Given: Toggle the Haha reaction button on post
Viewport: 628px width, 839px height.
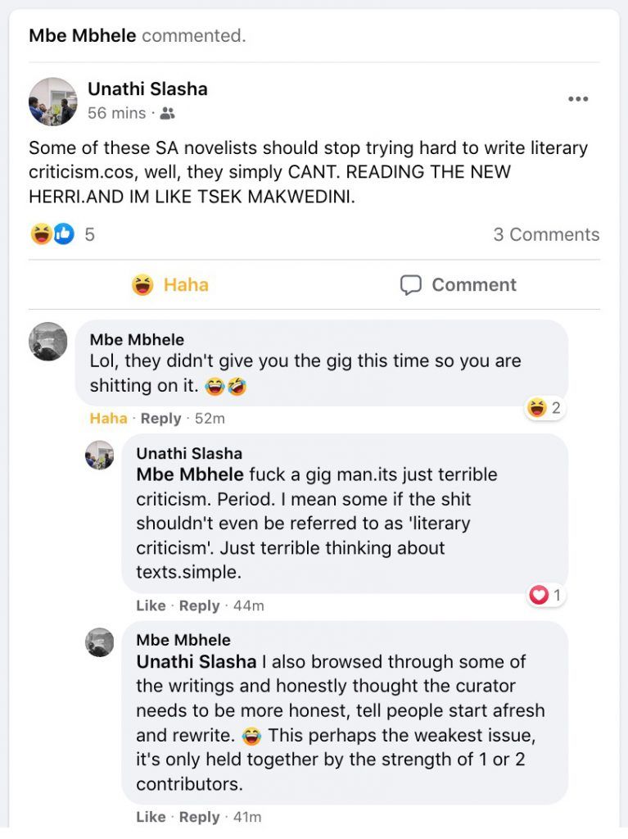Looking at the screenshot, I should pos(170,284).
